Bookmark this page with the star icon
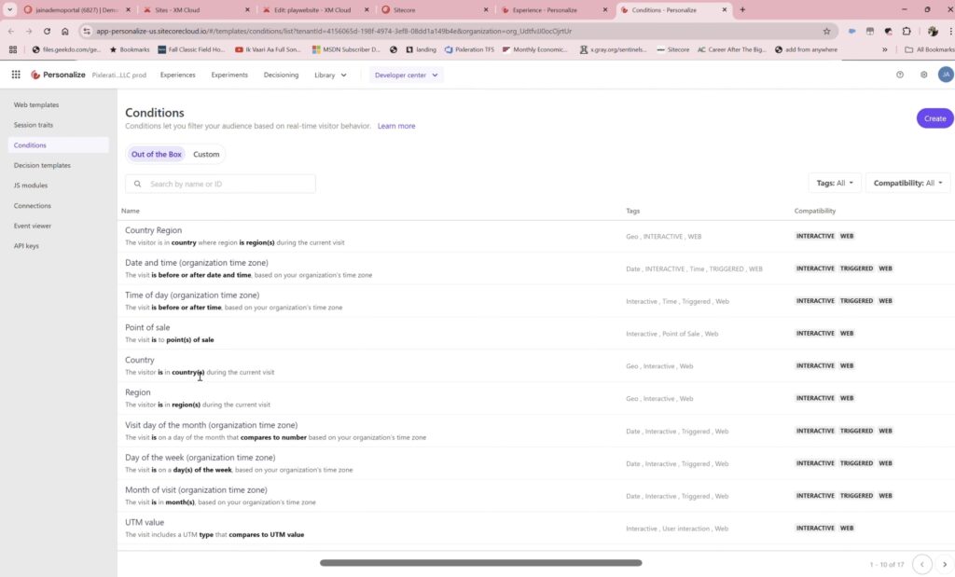This screenshot has height=577, width=955. pyautogui.click(x=826, y=31)
